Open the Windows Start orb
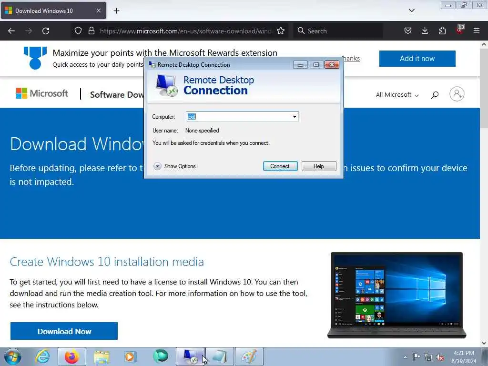This screenshot has width=488, height=366. 13,356
